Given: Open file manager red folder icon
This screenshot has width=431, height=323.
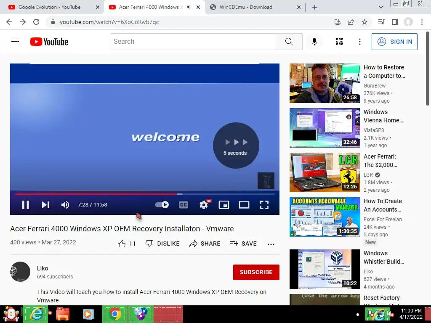Looking at the screenshot, I should (x=63, y=314).
